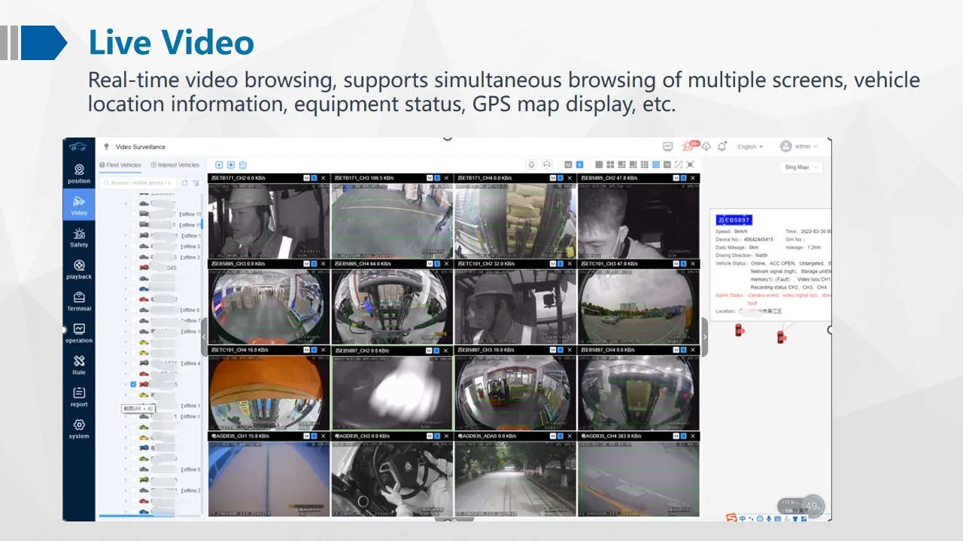
Task: Open the Safety module in sidebar
Action: point(79,237)
